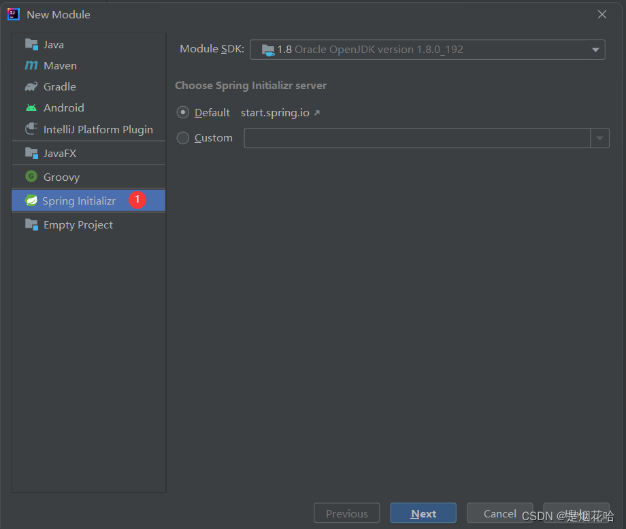Open the Module SDK dropdown

427,50
